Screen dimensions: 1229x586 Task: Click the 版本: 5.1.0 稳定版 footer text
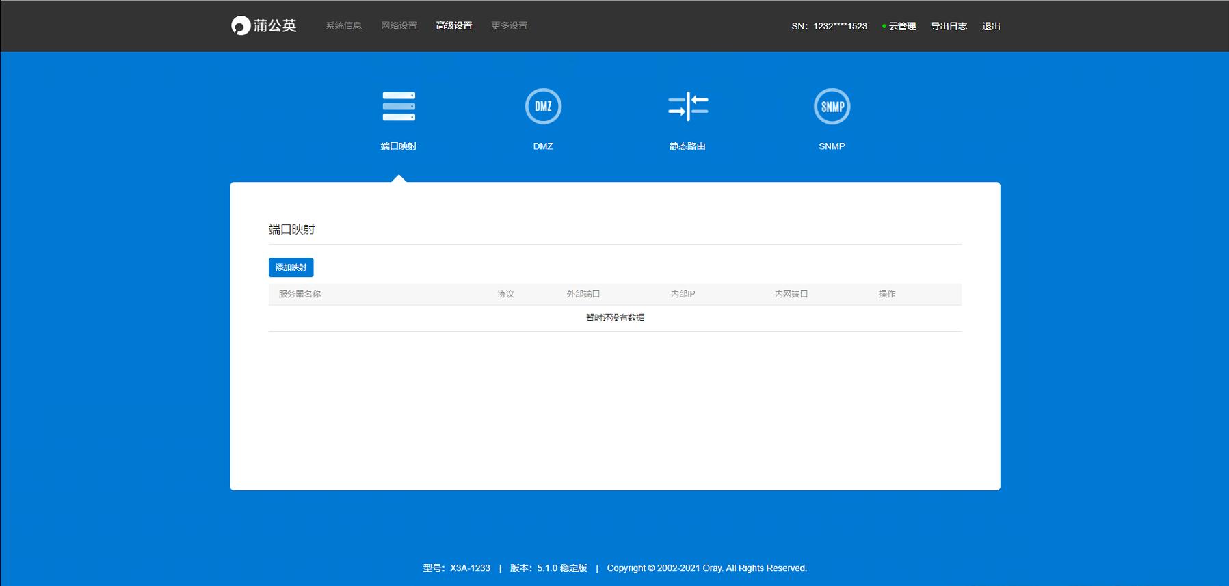[x=549, y=568]
